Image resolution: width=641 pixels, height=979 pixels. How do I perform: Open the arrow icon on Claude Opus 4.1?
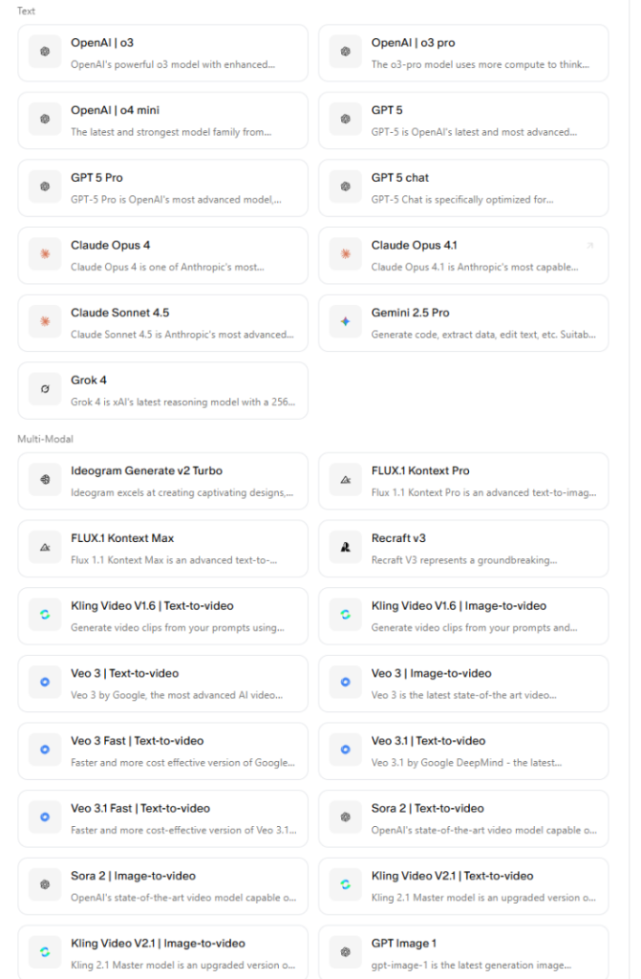tap(589, 246)
